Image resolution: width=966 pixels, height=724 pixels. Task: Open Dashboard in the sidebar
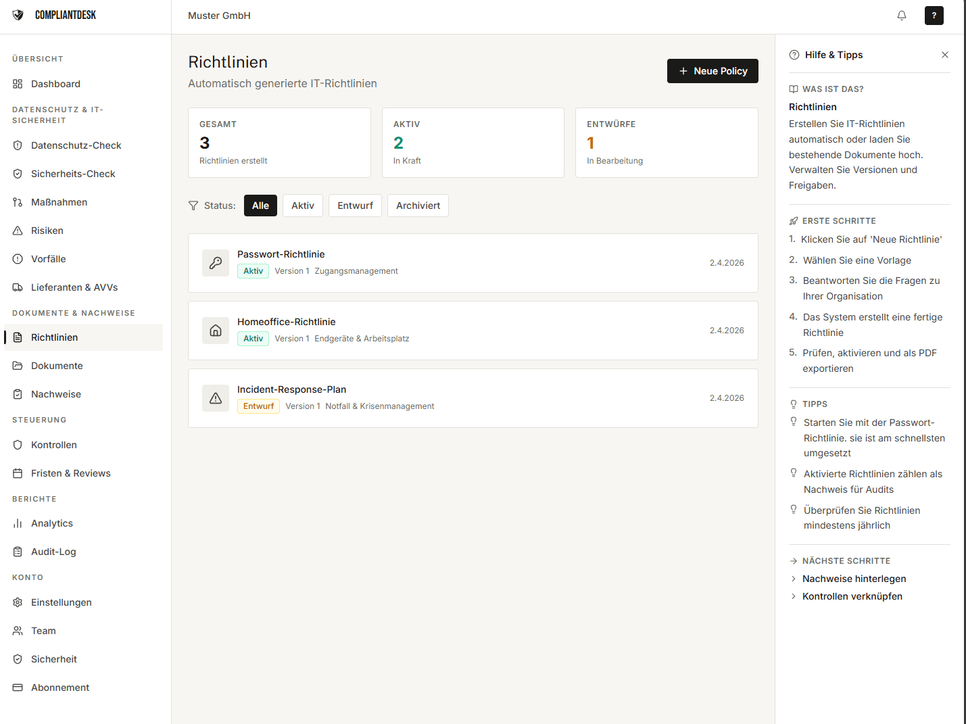(55, 84)
